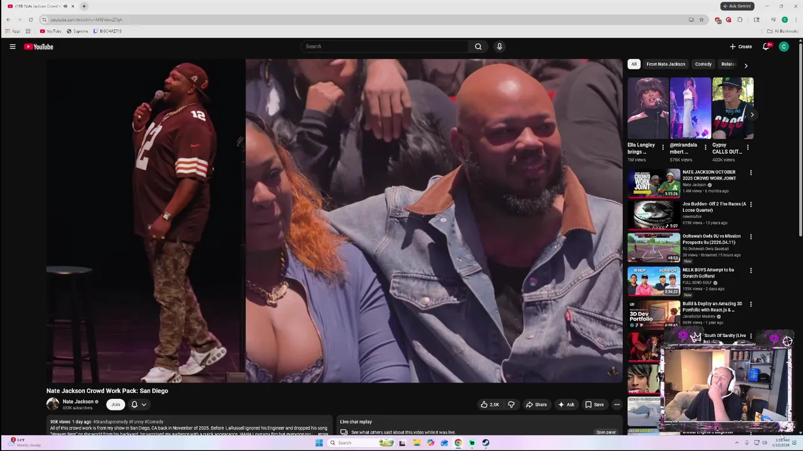Viewport: 803px width, 451px height.
Task: Expand video description with more link
Action: pyautogui.click(x=323, y=433)
